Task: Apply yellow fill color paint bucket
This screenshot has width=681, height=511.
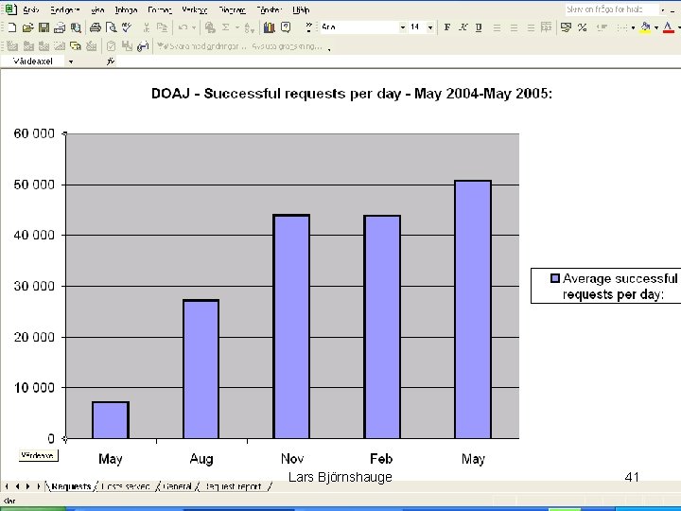Action: 645,27
